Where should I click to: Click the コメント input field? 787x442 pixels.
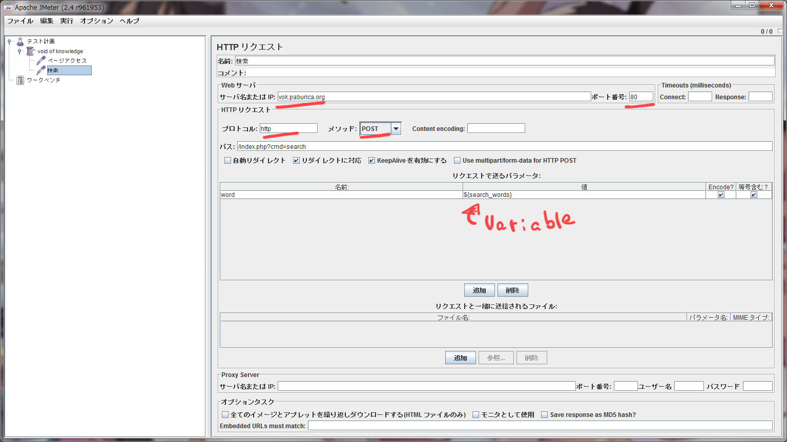click(511, 73)
